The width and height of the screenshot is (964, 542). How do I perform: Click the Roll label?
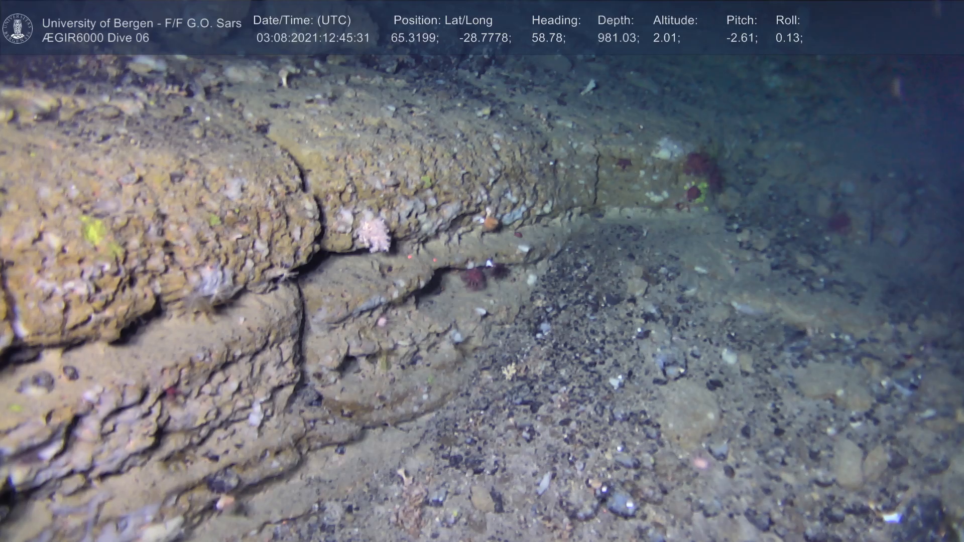[x=788, y=21]
